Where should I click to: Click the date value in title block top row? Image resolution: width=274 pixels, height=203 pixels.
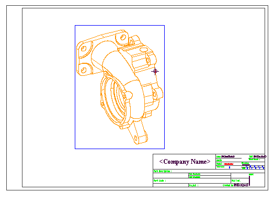pos(228,156)
